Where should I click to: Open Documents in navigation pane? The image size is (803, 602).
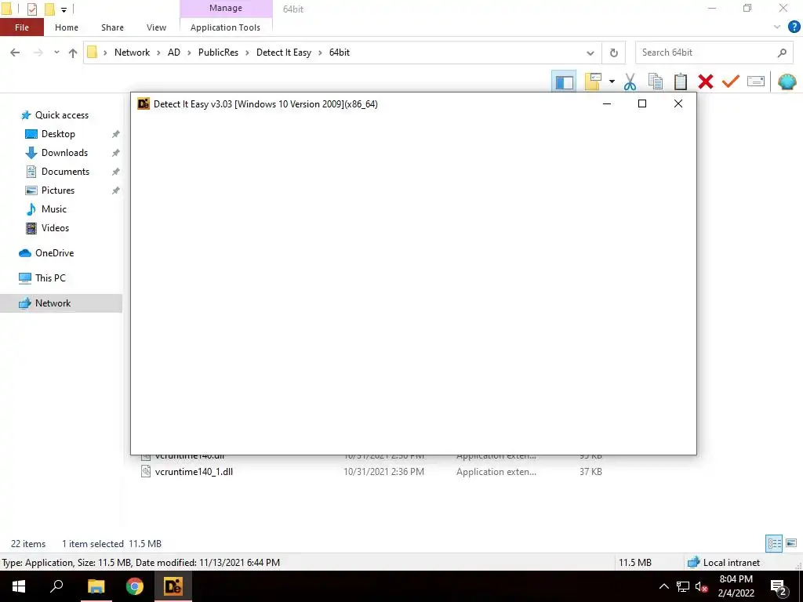(65, 172)
